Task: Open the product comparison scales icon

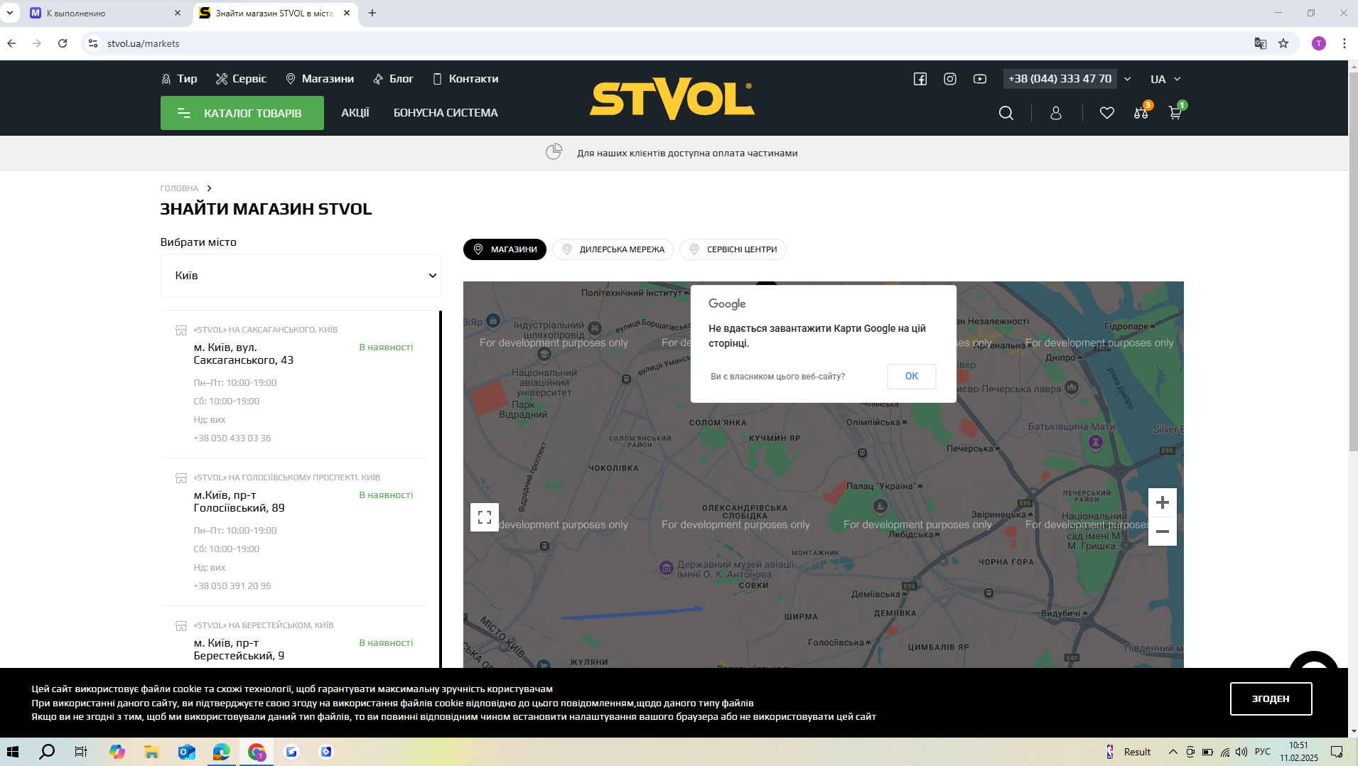Action: 1141,112
